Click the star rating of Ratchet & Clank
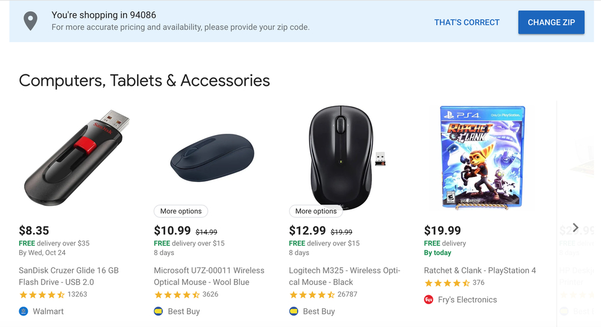This screenshot has width=601, height=327. 447,283
